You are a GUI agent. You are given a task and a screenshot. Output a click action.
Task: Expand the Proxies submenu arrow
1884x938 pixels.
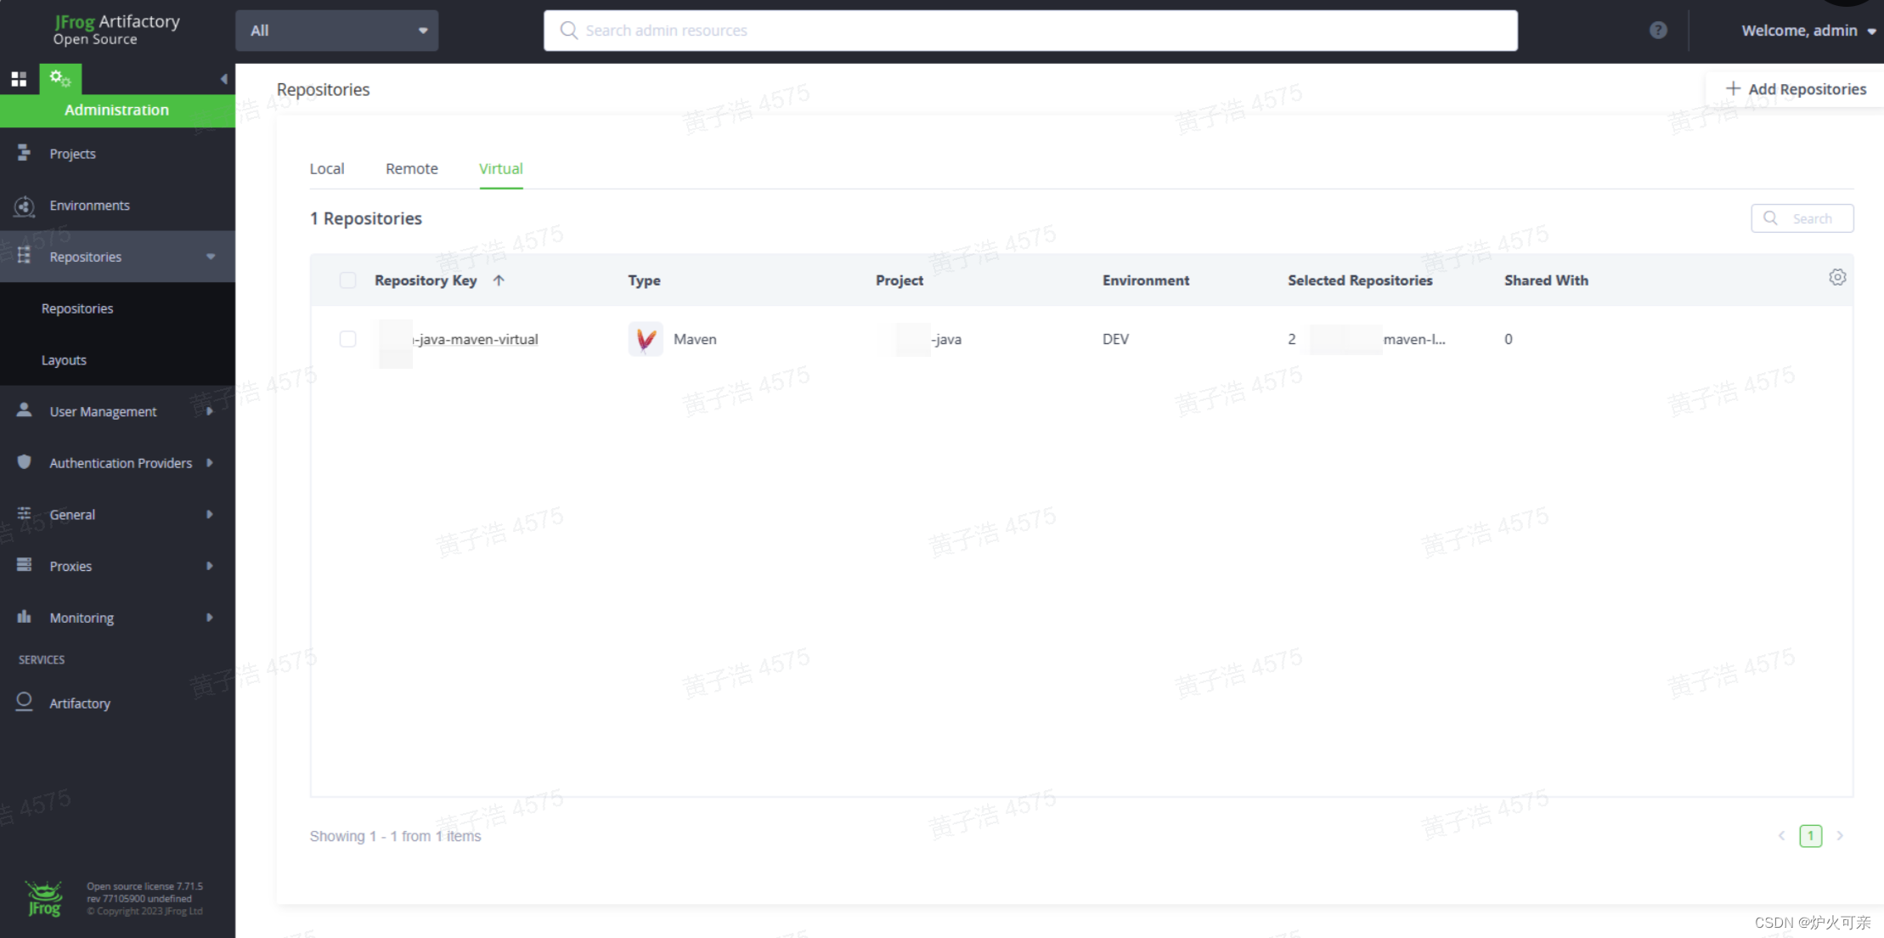(210, 566)
